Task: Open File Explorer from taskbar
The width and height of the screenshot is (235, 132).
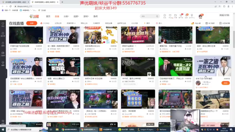Action: tap(57, 129)
